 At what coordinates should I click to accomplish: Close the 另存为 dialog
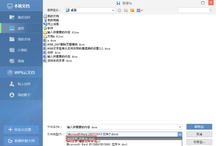(211, 3)
